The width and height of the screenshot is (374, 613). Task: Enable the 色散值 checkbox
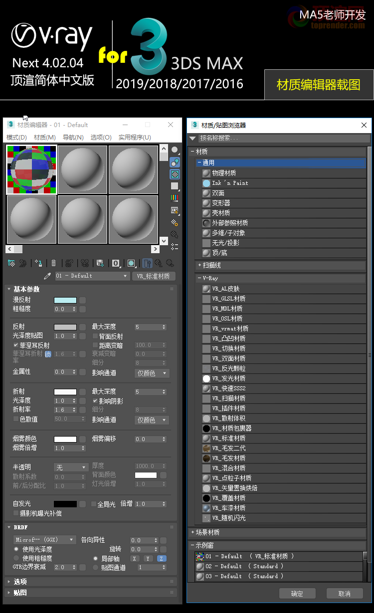coord(16,419)
